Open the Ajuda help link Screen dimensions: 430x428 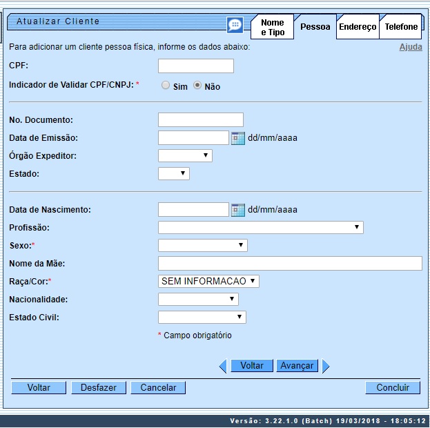[411, 47]
